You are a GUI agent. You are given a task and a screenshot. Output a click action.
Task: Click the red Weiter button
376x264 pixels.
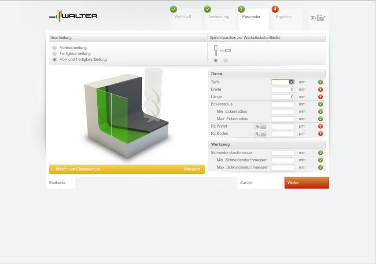[x=306, y=183]
